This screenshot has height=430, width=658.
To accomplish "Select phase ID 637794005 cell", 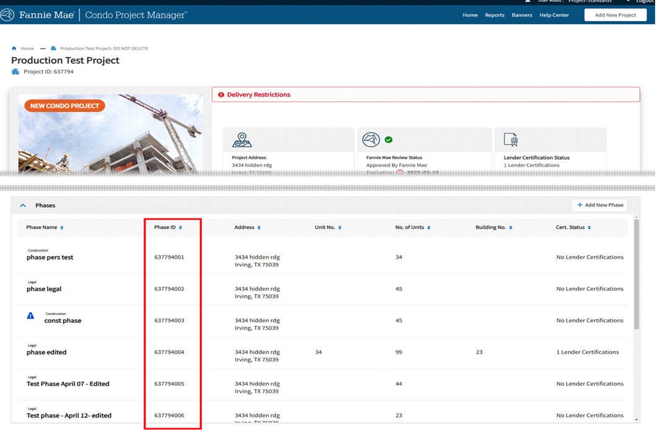I will click(169, 384).
